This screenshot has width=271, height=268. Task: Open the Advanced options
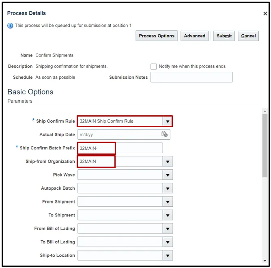click(195, 36)
